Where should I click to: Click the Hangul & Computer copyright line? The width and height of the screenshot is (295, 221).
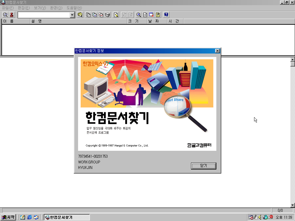117,145
